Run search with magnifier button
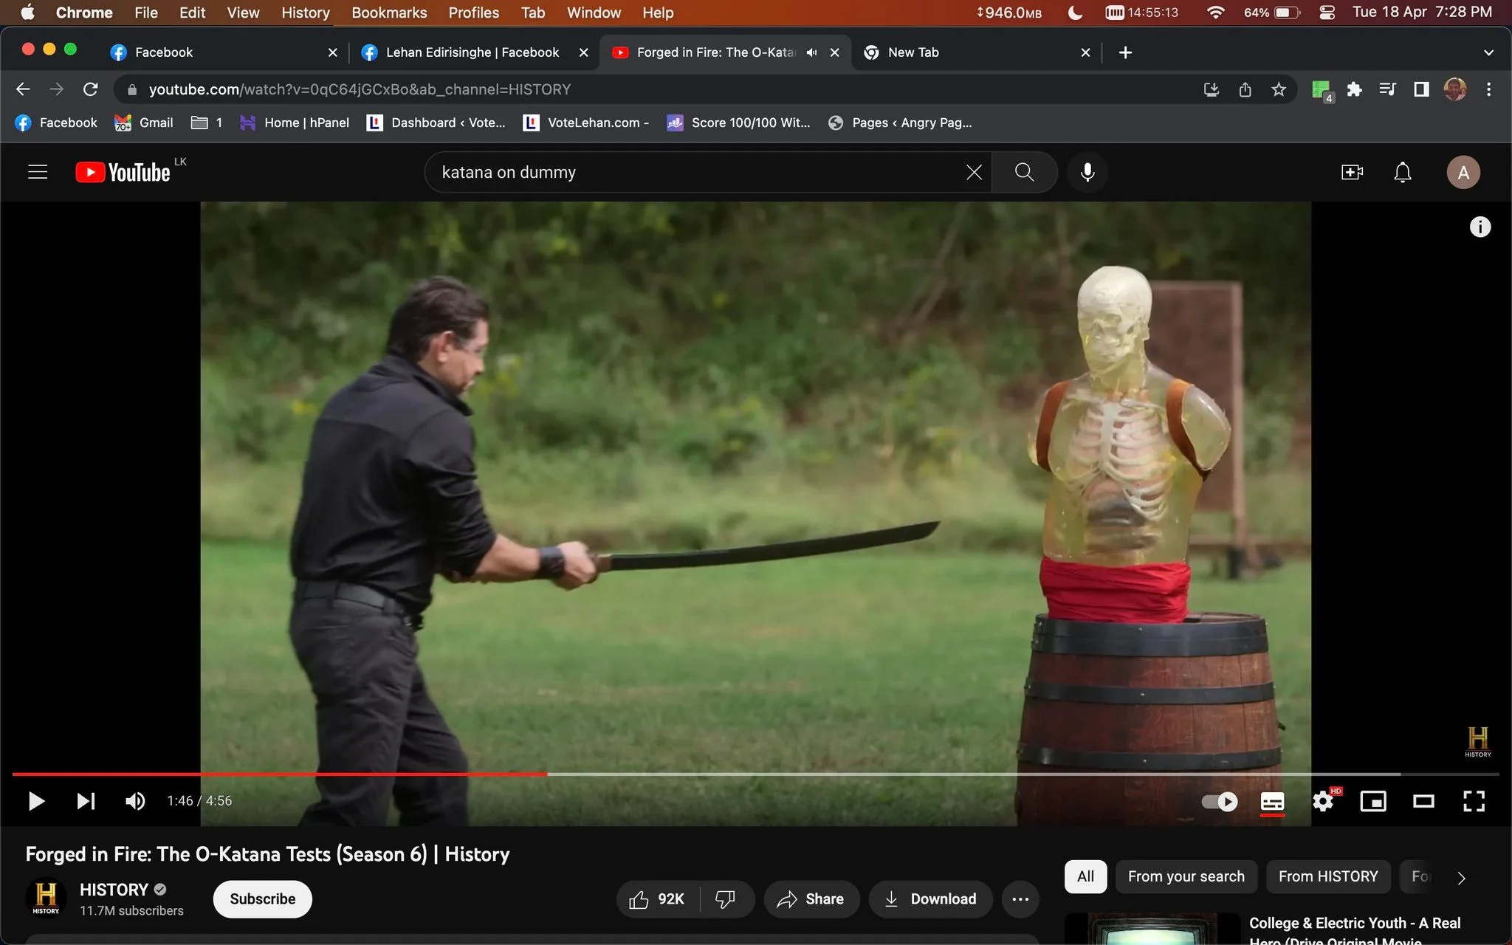Screen dimensions: 1512x945 1024,172
